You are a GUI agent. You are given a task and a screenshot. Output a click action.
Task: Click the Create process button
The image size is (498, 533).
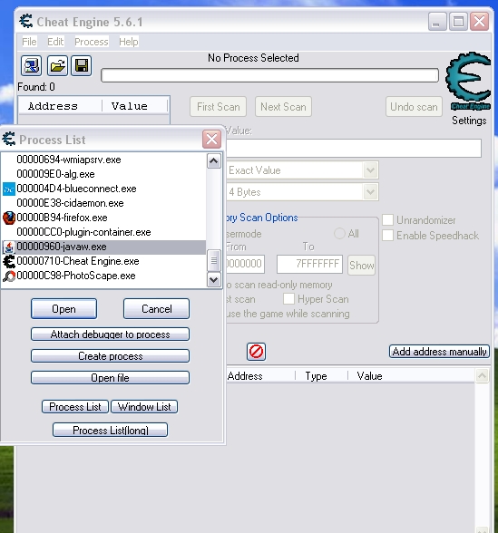tap(111, 356)
